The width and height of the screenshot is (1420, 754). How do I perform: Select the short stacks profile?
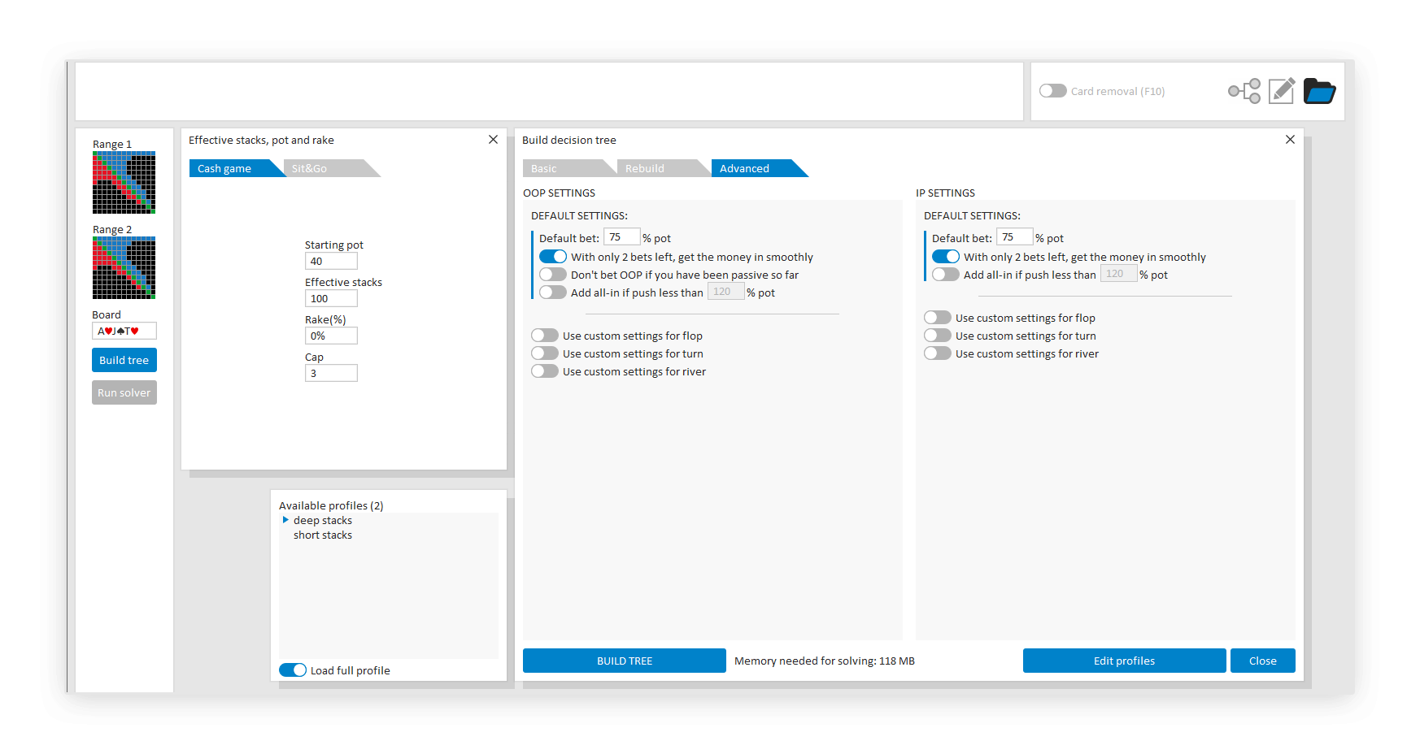click(323, 535)
